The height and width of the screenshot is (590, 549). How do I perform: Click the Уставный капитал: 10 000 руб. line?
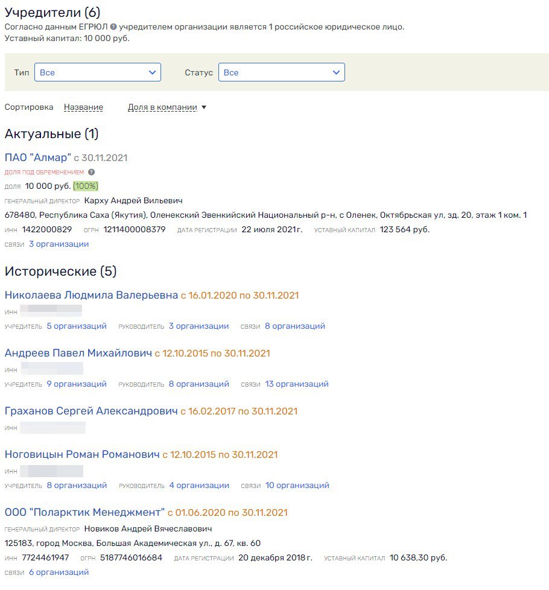click(67, 38)
